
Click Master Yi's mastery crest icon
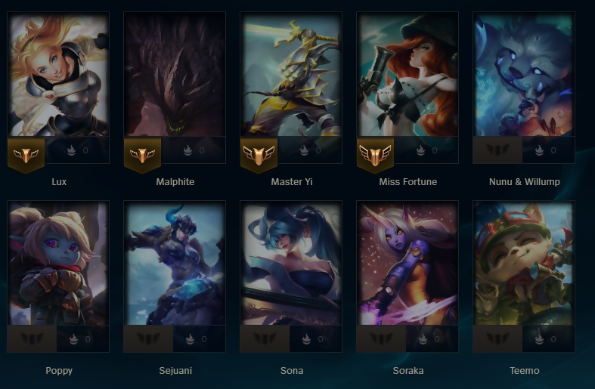(x=259, y=155)
